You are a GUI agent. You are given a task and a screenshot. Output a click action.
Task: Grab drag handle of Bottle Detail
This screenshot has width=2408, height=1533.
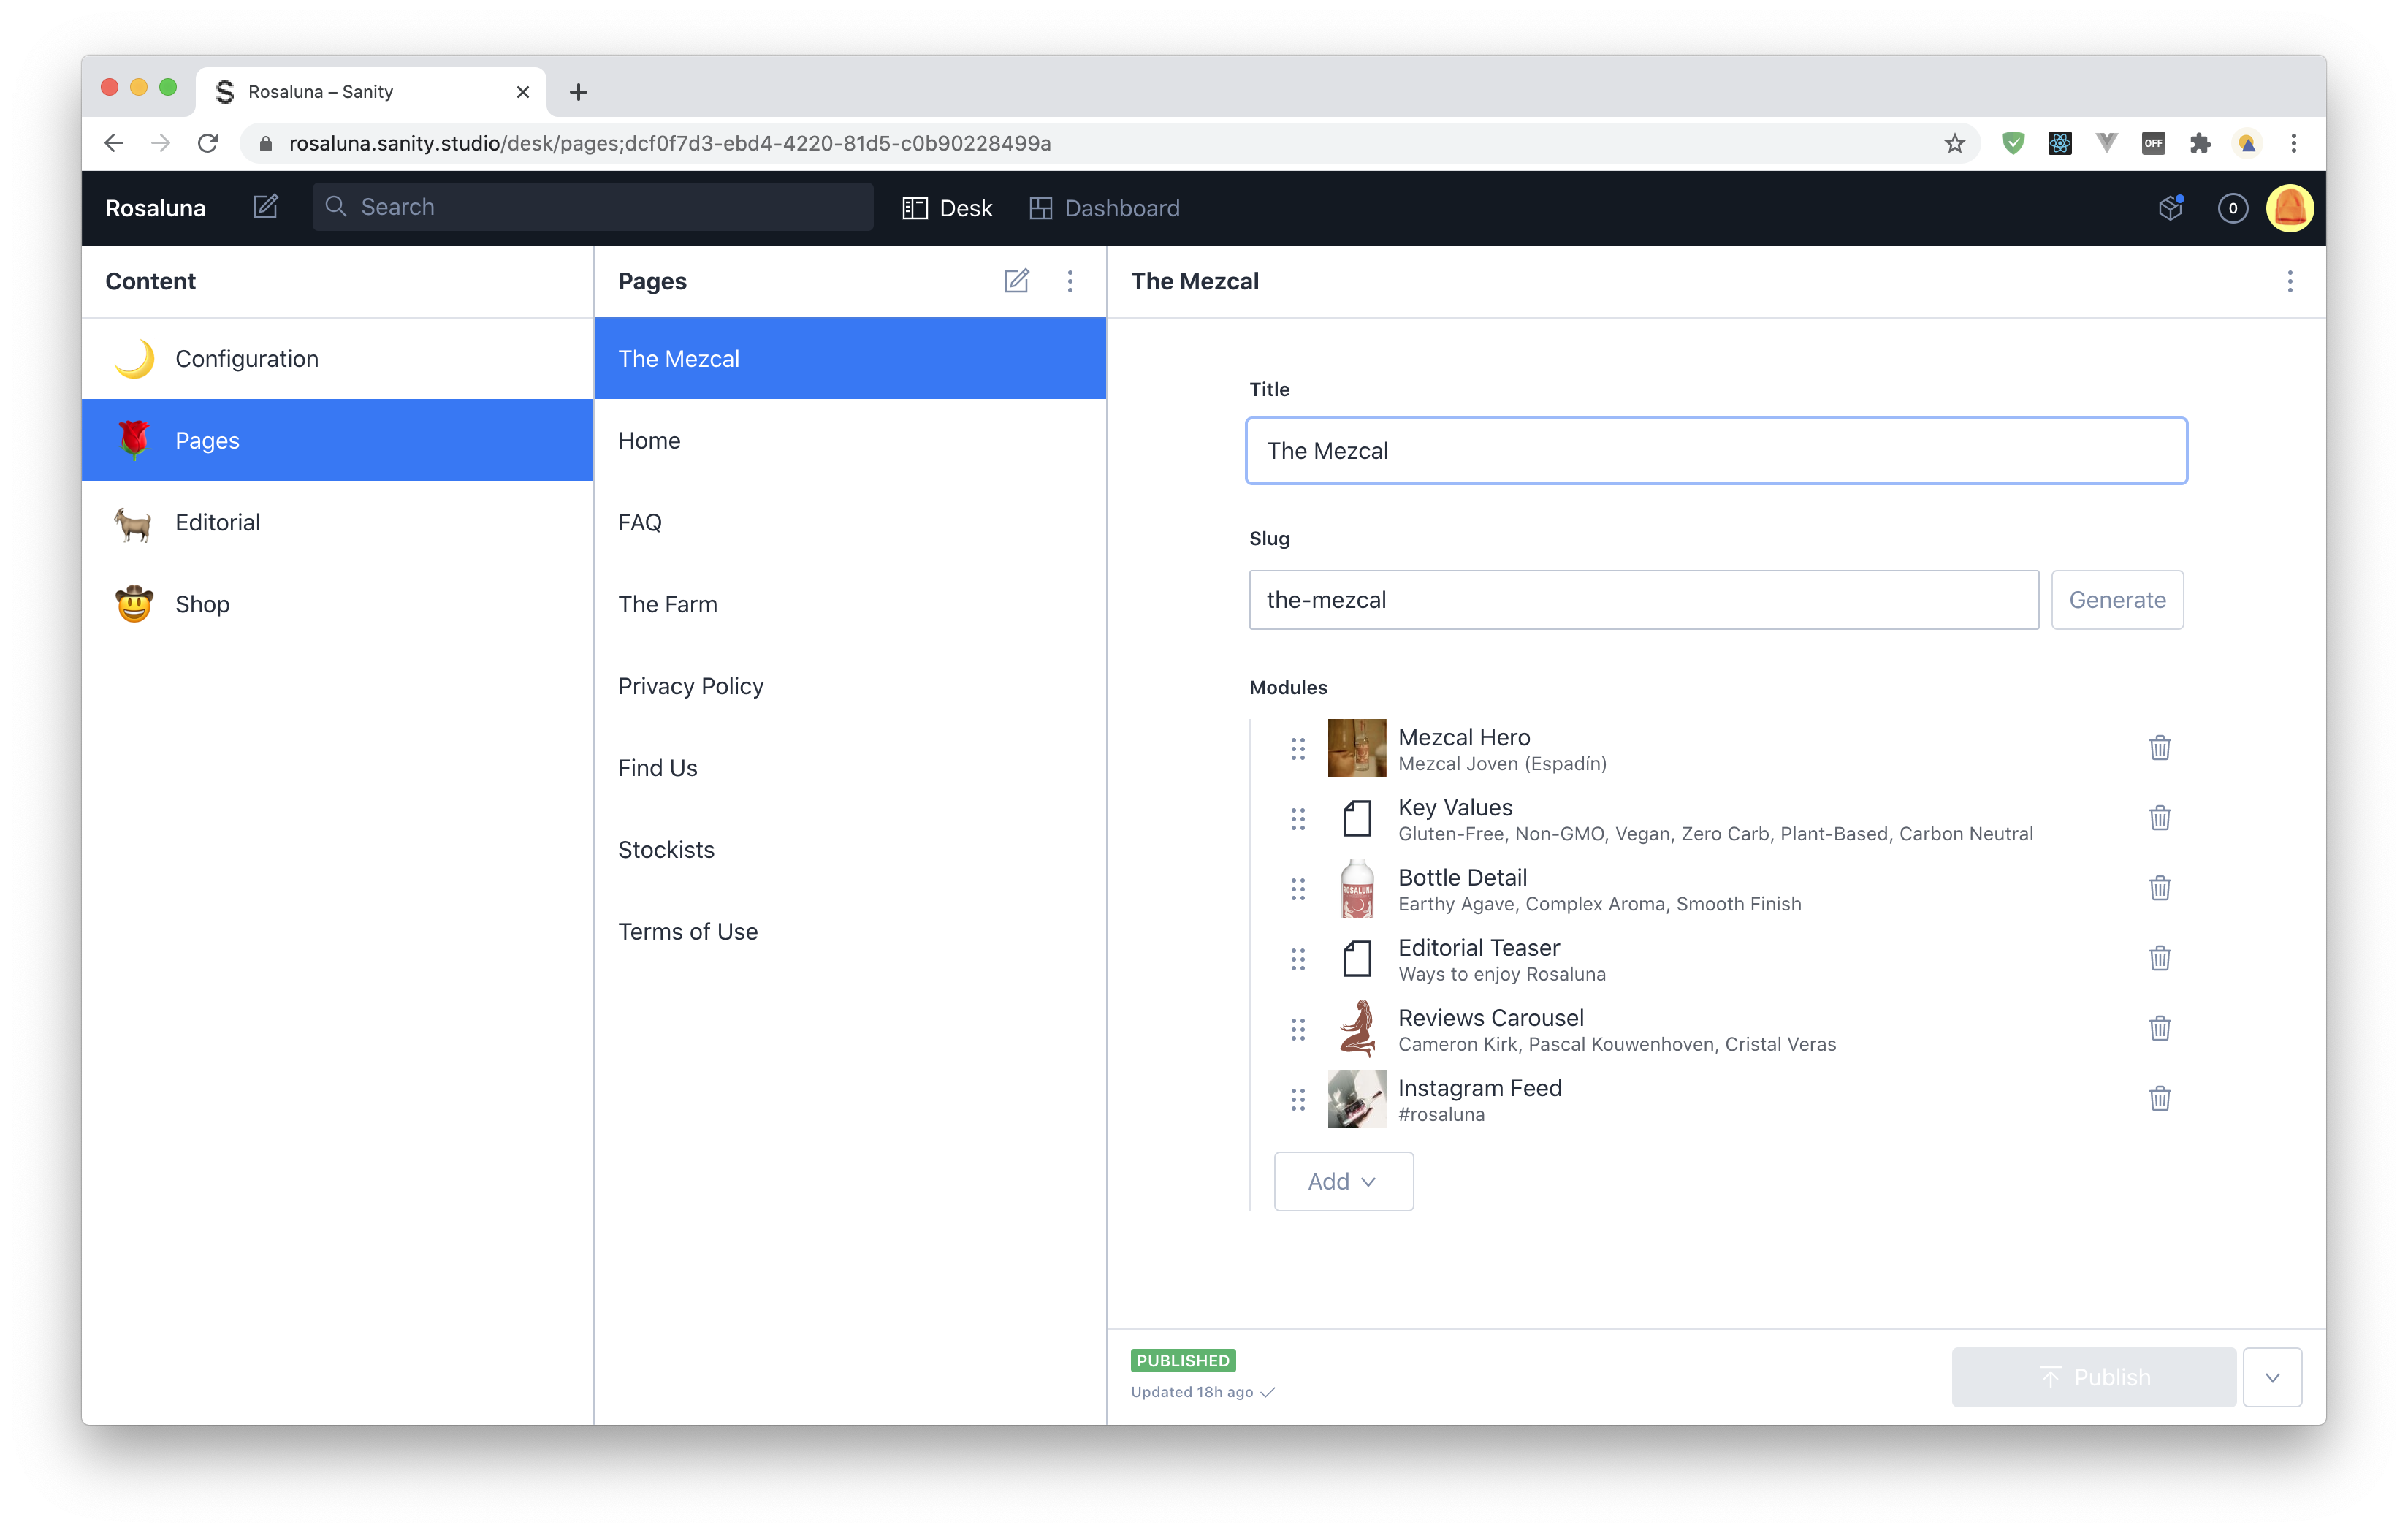click(1297, 889)
